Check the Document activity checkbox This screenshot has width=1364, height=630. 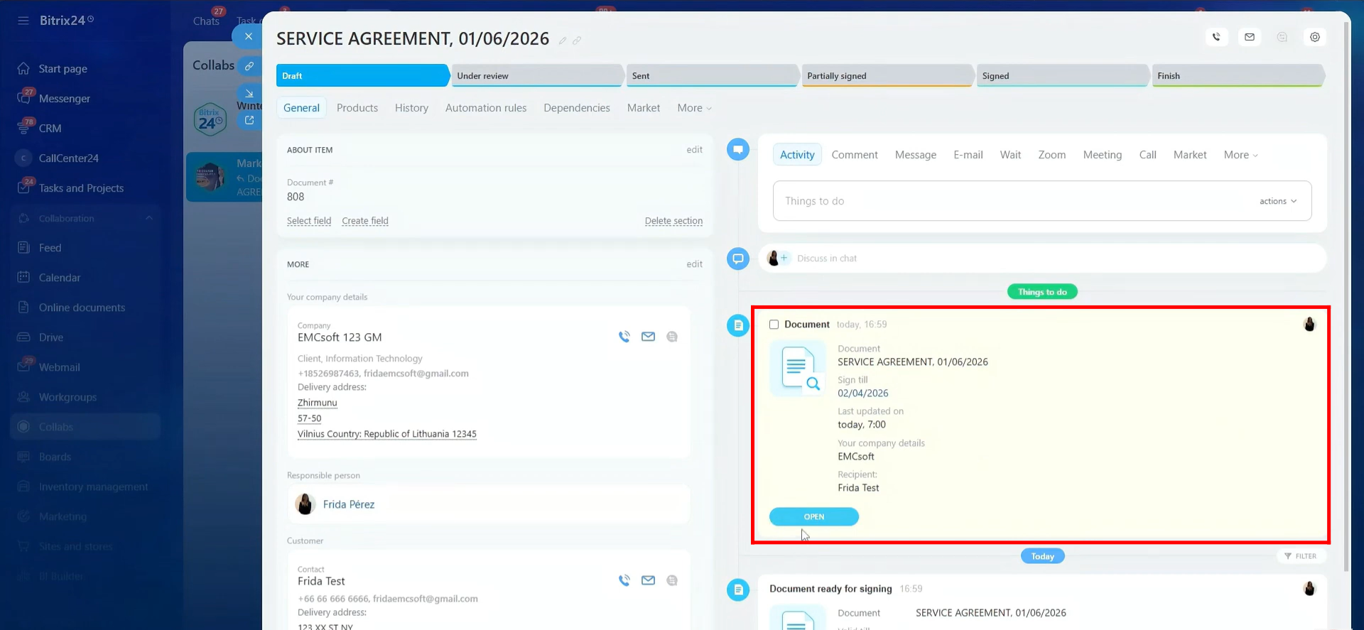(774, 325)
